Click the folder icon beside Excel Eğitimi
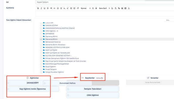Viewport: 174px width, 99px height. click(x=44, y=67)
